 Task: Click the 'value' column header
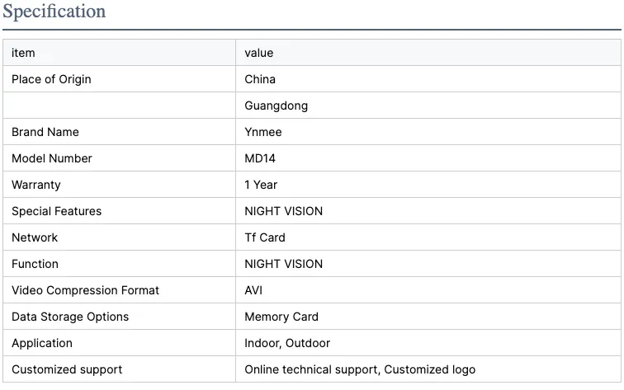pos(258,53)
